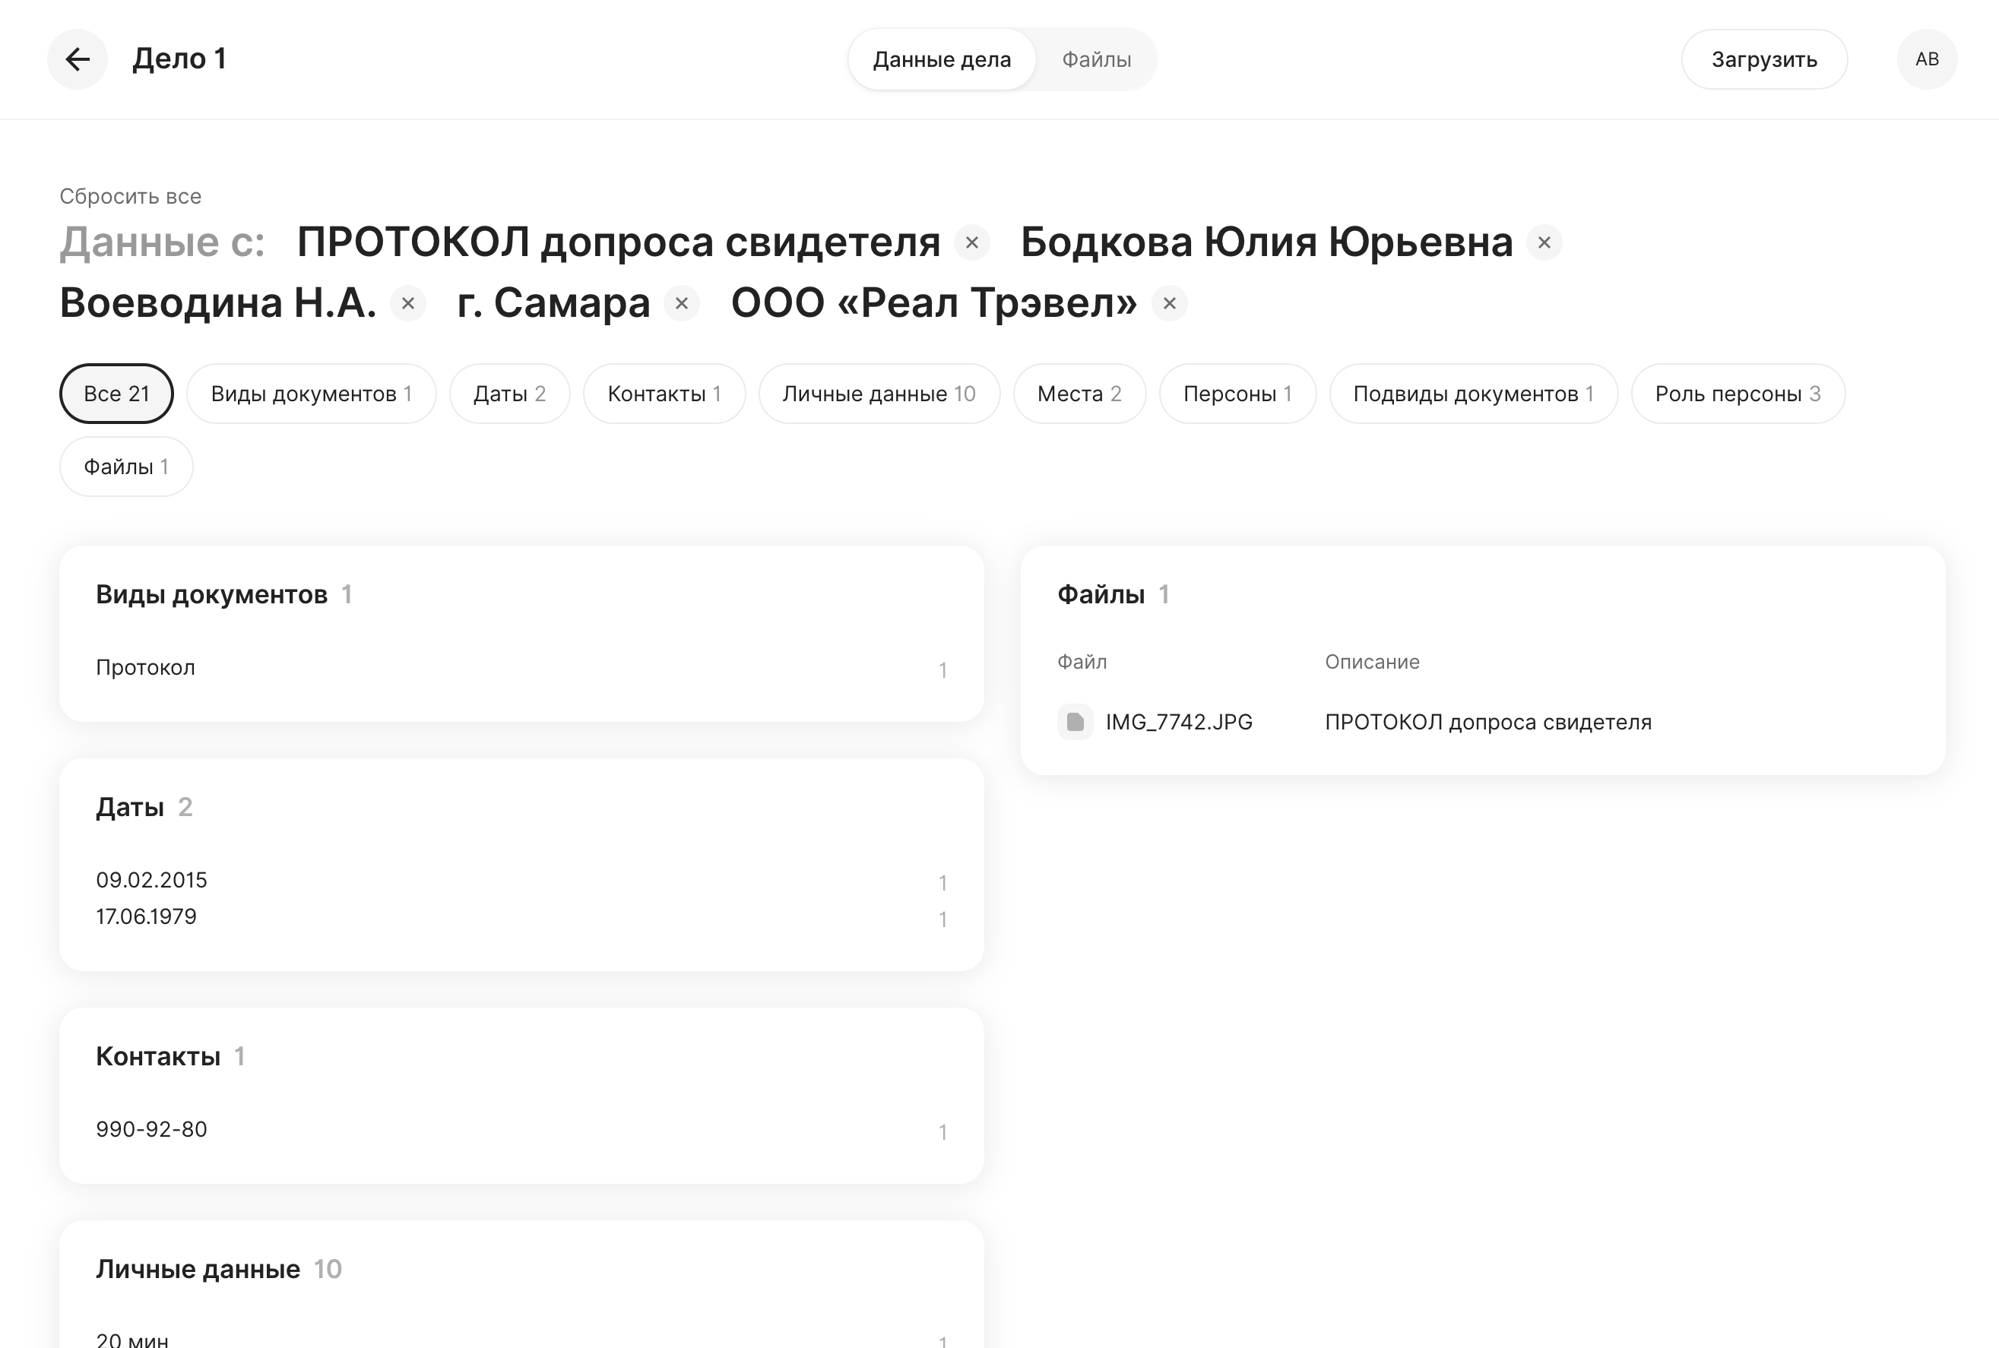Toggle the Личные данные 10 filter chip

click(879, 393)
